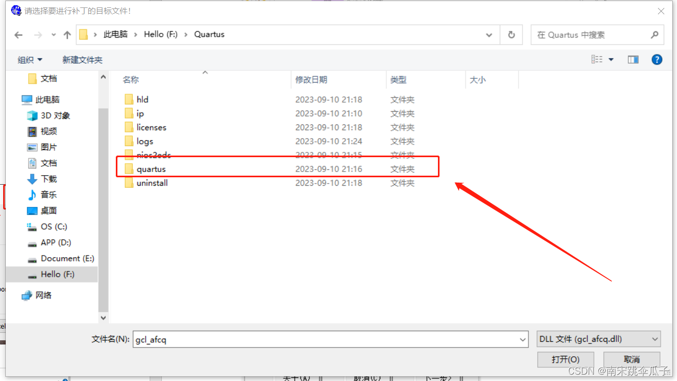
Task: Click date 2023-09-10 21:24 of logs
Action: 329,141
